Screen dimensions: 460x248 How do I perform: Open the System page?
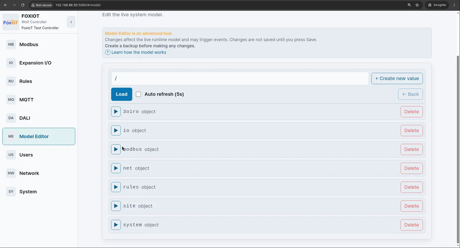click(39, 192)
